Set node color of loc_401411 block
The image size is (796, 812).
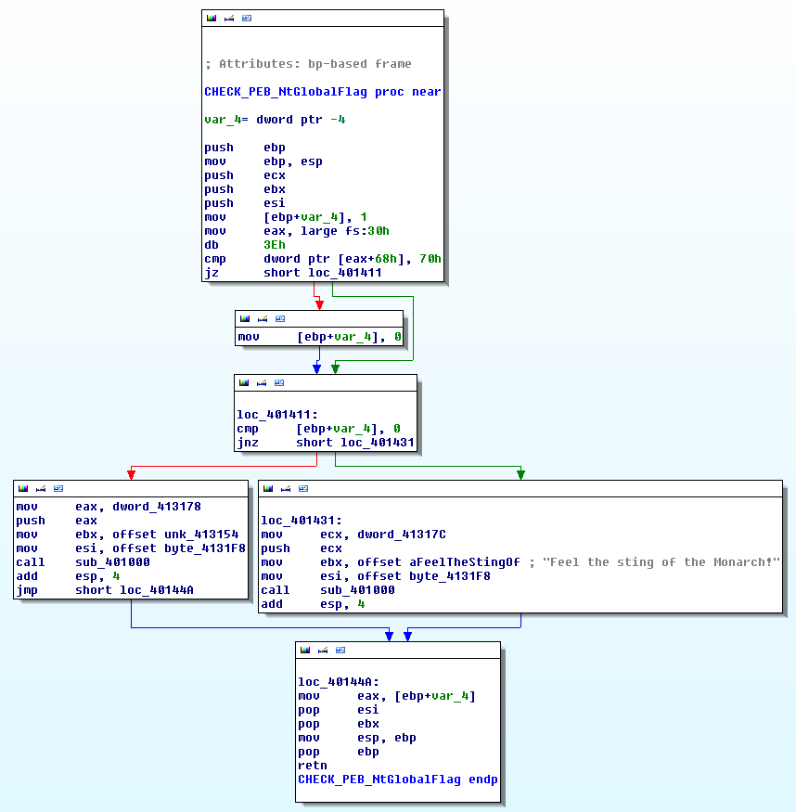coord(244,382)
